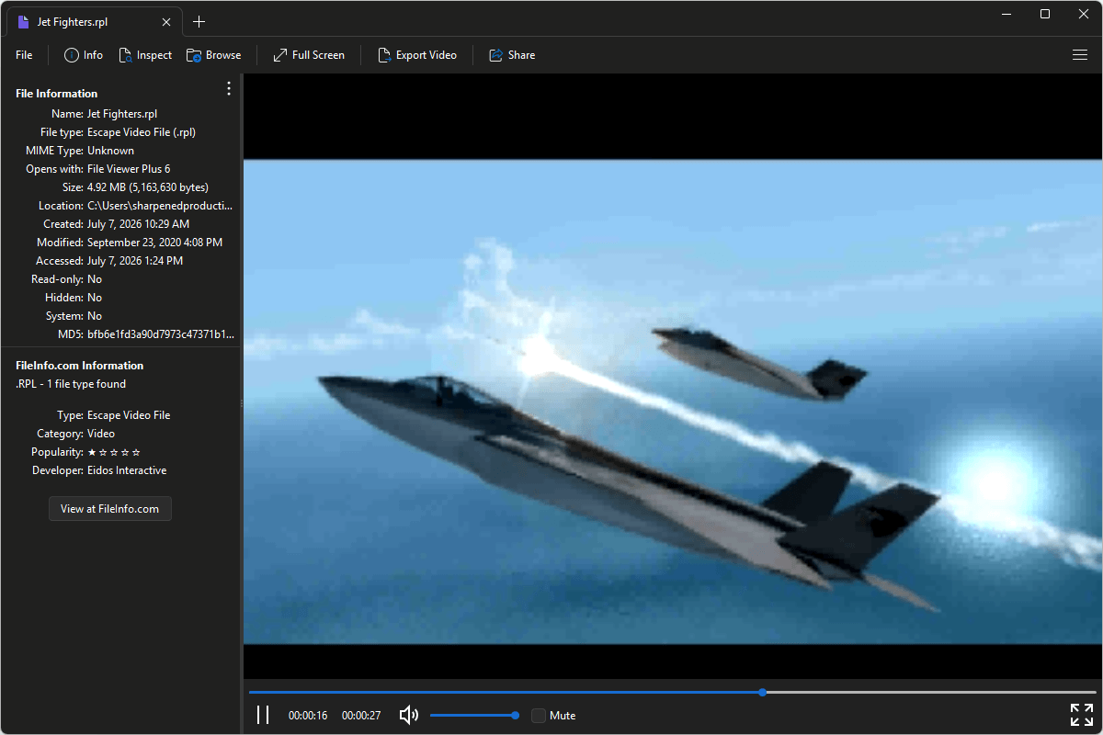
Task: Click Modified date September 23, 2020
Action: pos(154,243)
